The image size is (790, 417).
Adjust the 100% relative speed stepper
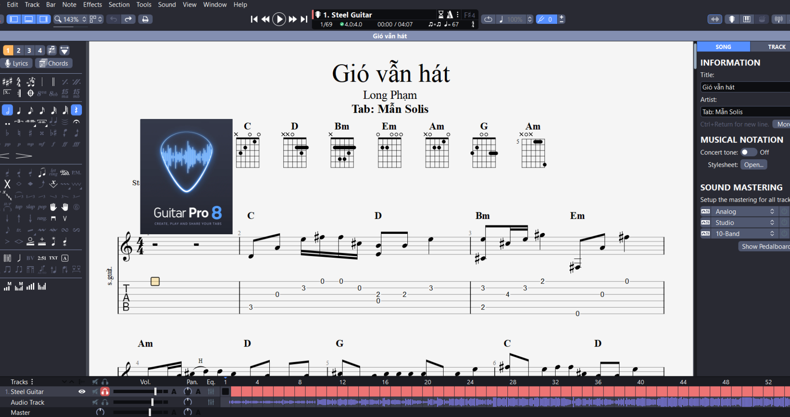click(x=530, y=19)
